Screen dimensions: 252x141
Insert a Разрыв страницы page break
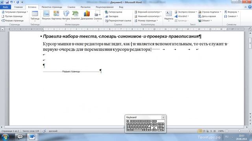13,21
